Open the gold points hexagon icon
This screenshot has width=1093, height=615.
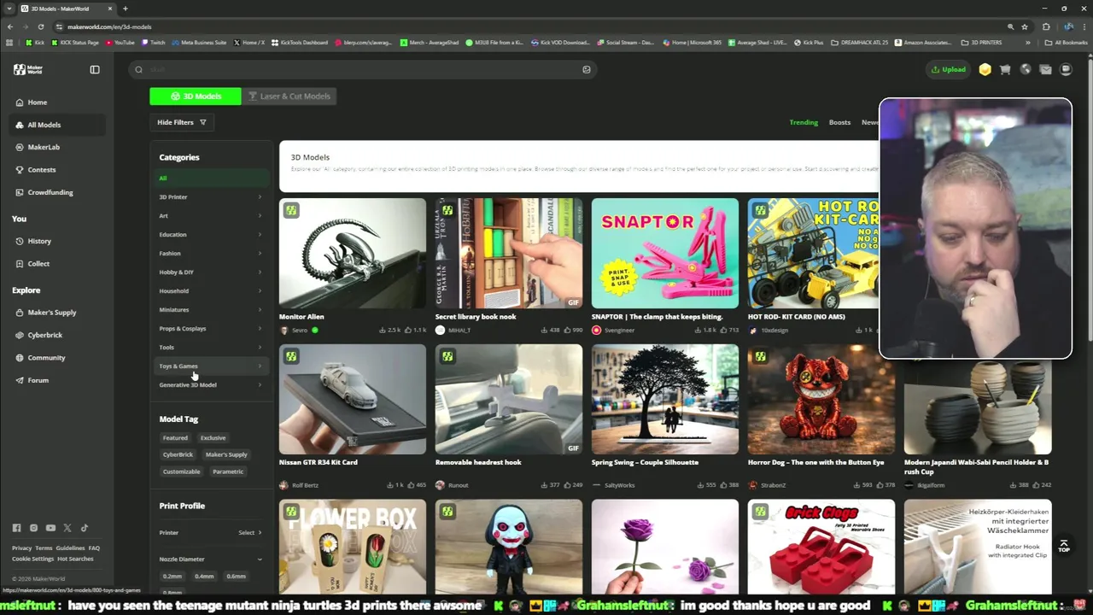click(985, 70)
